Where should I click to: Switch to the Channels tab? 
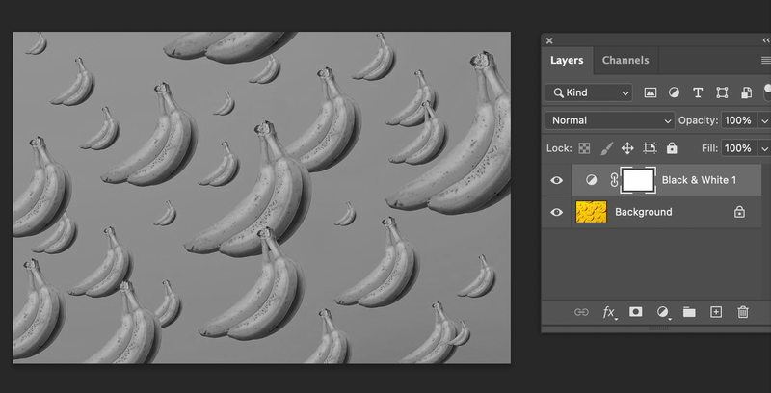[625, 61]
